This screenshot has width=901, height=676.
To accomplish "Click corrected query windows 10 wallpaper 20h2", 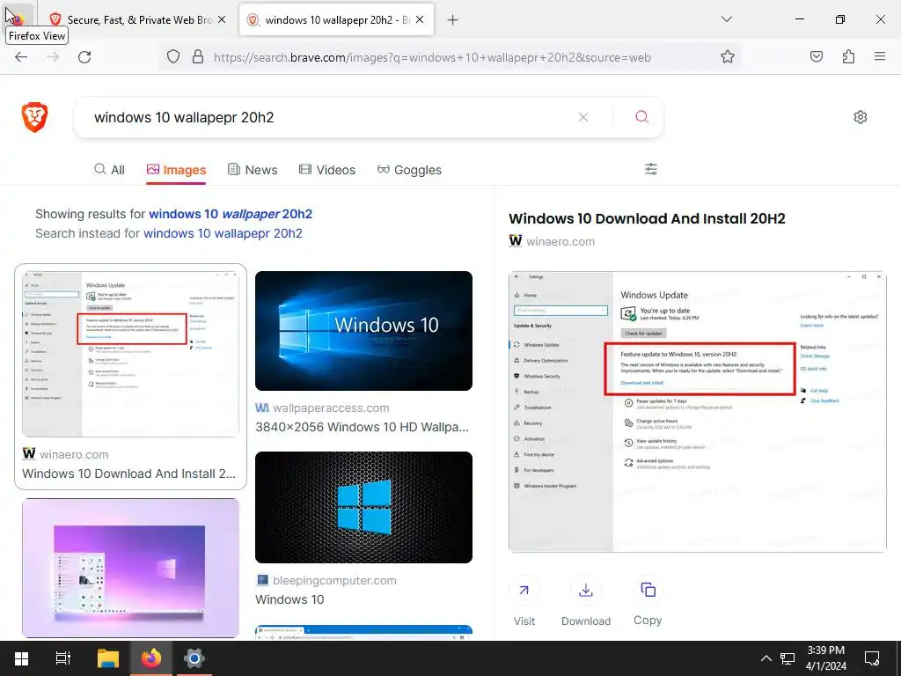I will click(x=231, y=214).
